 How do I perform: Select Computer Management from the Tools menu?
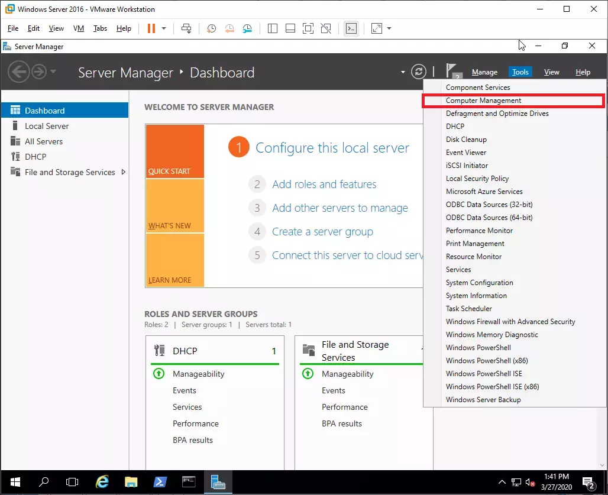[513, 101]
